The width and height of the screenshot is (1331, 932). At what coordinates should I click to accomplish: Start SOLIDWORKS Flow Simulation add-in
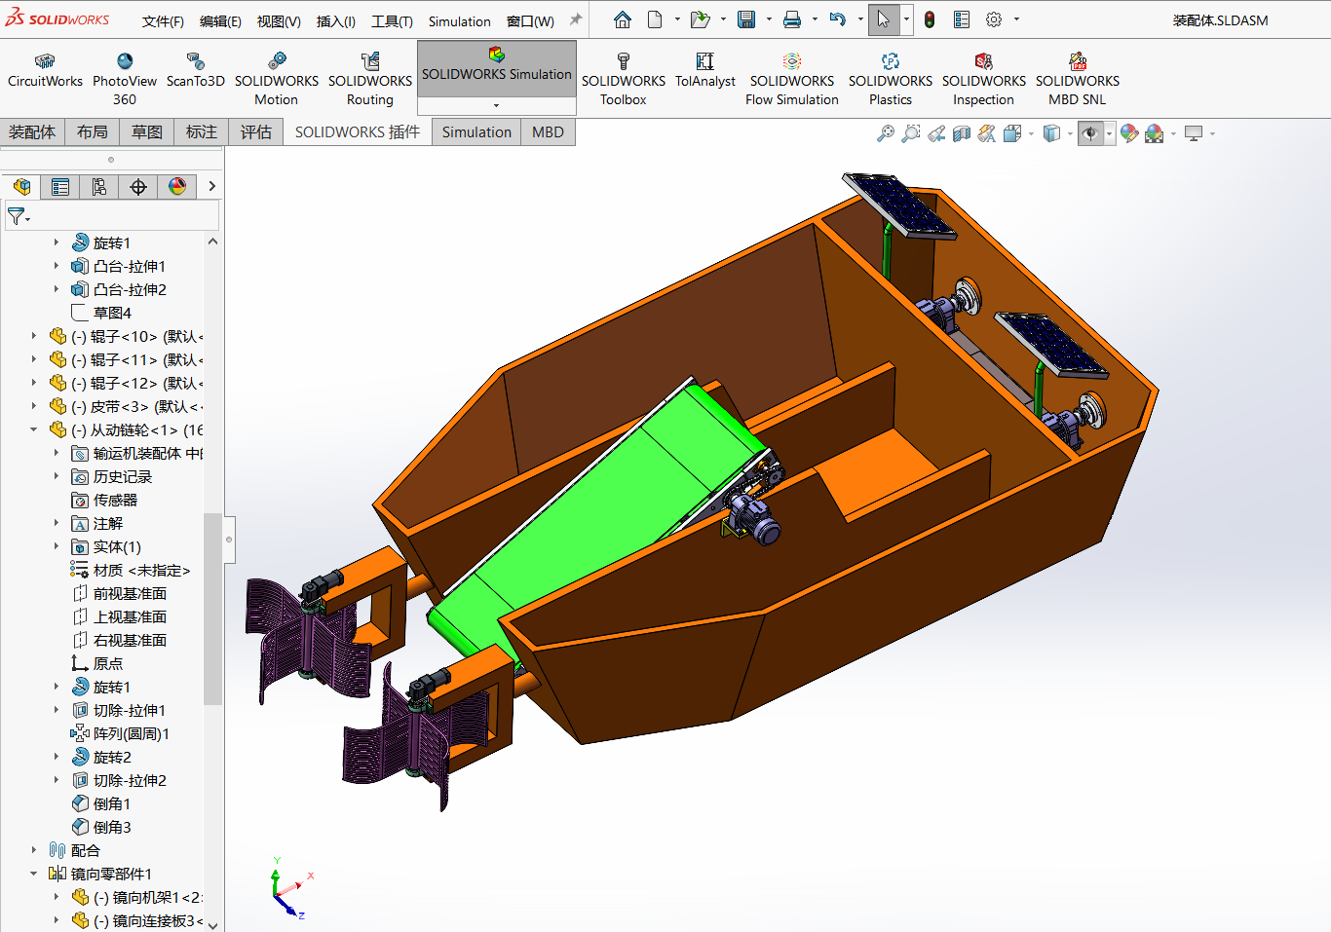pos(792,80)
